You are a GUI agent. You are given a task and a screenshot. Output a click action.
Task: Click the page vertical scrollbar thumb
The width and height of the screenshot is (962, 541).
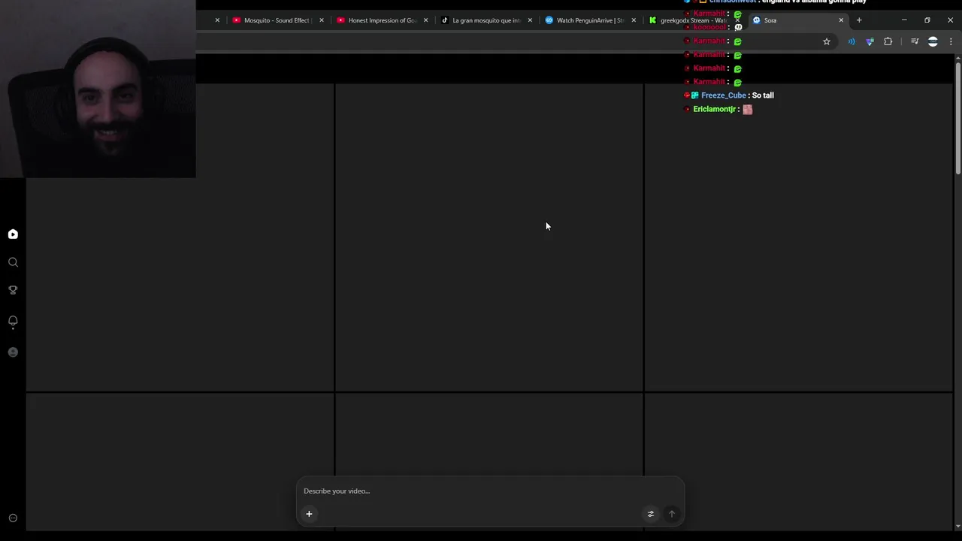tap(957, 119)
